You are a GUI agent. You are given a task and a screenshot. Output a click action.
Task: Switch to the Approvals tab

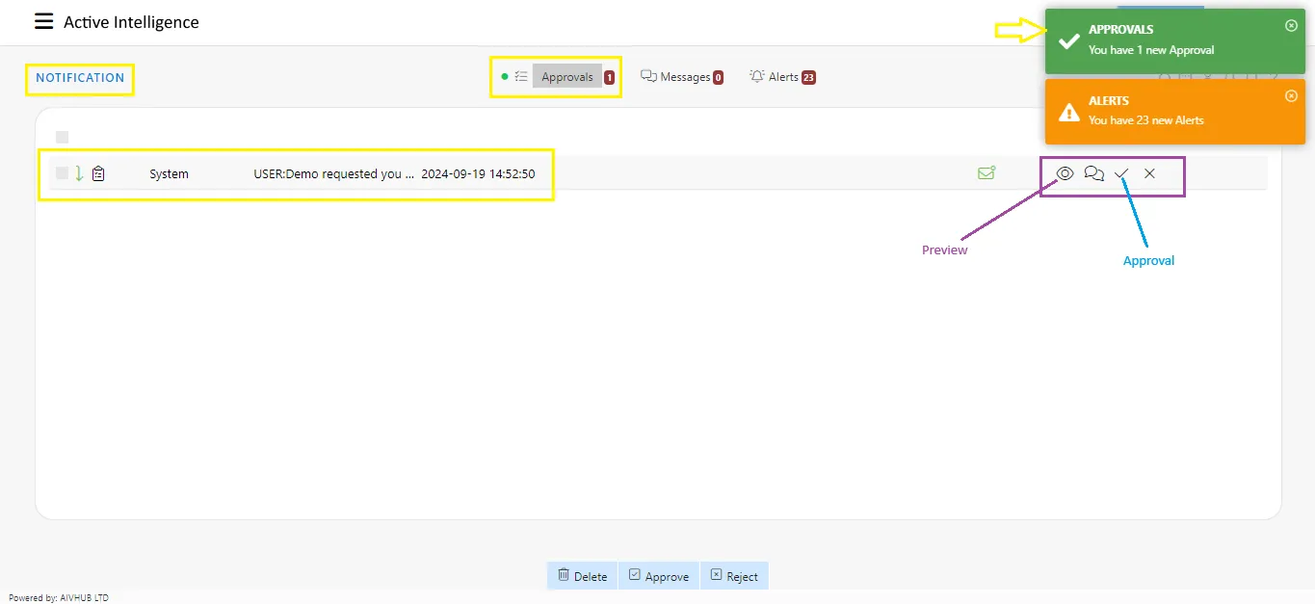567,77
